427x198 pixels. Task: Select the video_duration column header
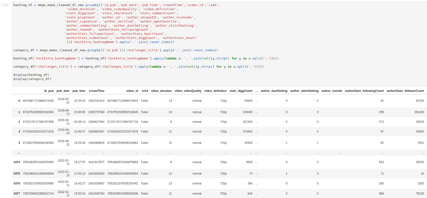pyautogui.click(x=161, y=91)
